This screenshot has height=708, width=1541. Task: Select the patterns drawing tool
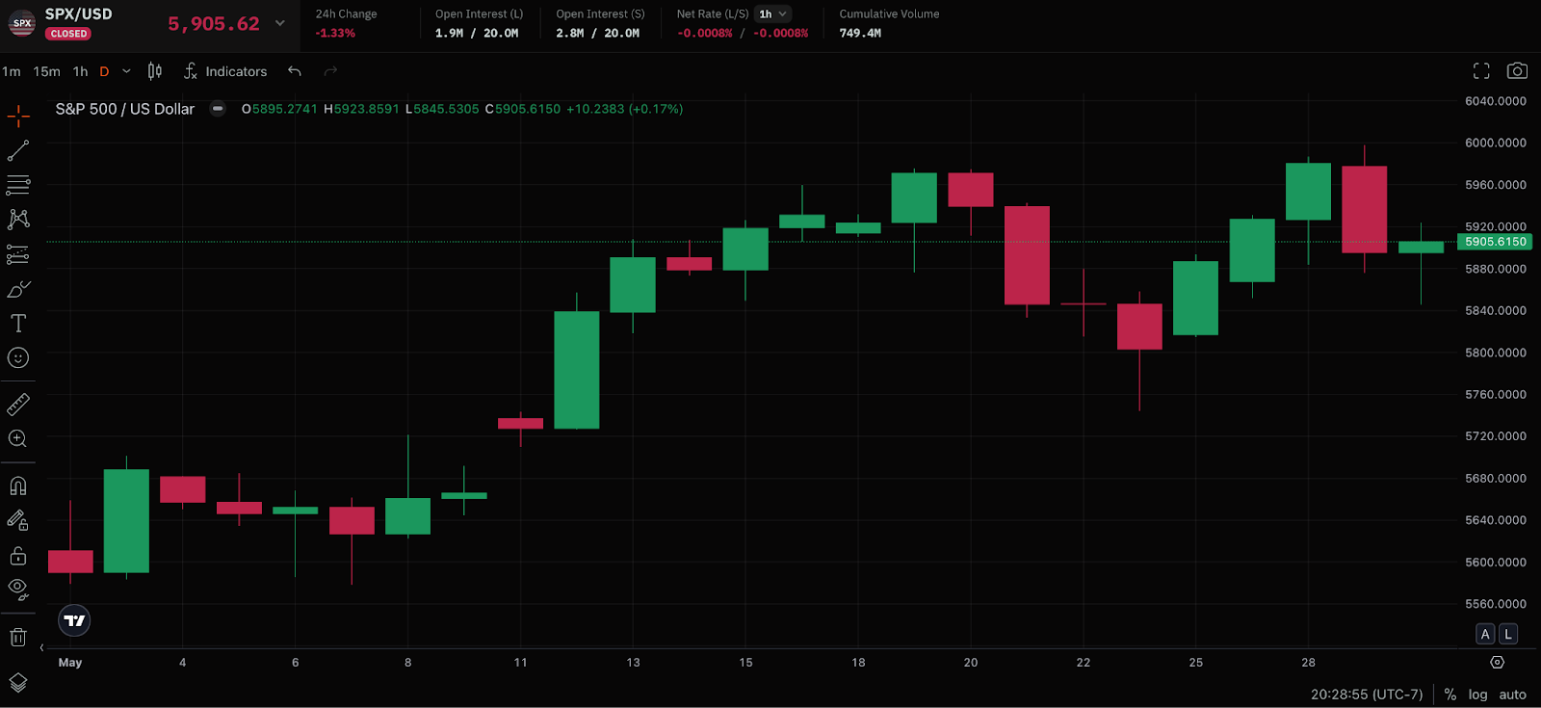pyautogui.click(x=18, y=220)
